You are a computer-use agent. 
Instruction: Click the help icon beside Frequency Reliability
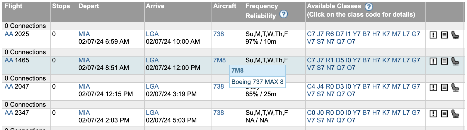click(x=283, y=14)
